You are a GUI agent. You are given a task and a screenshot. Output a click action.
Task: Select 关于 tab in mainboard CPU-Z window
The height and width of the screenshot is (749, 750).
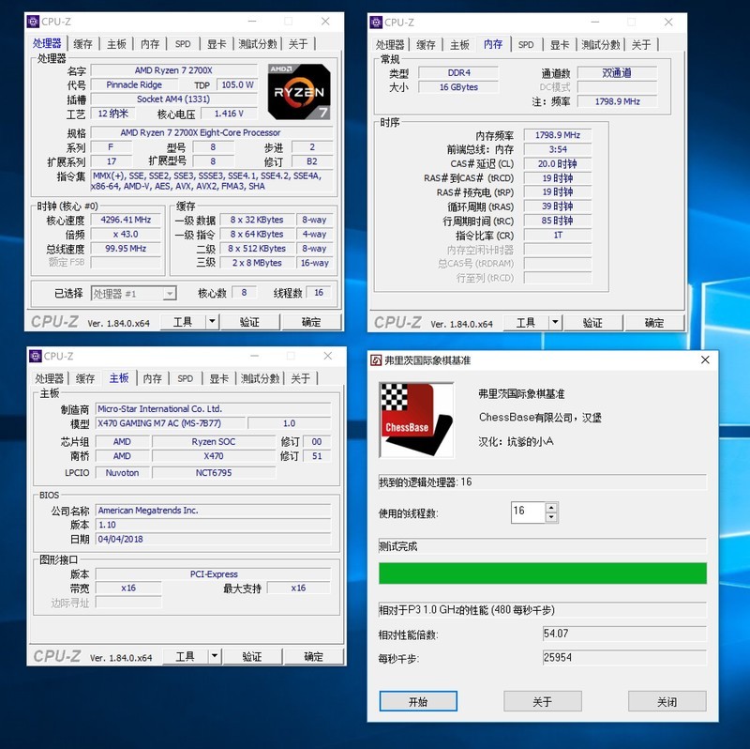[x=300, y=378]
